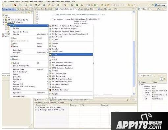The height and width of the screenshot is (130, 168).
Task: Choose Open in New Window entry
Action: tap(29, 32)
